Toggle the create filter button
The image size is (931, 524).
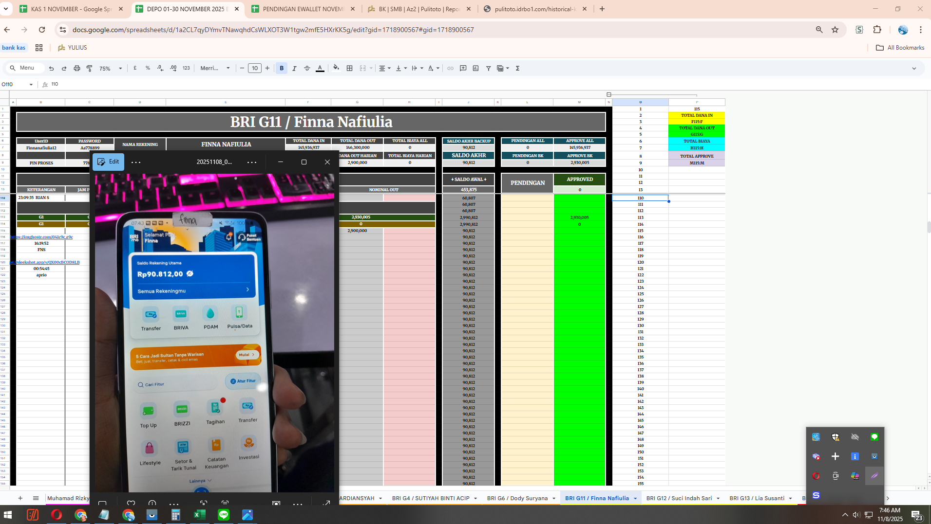click(x=488, y=68)
